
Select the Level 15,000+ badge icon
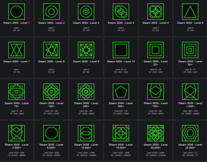121,133
